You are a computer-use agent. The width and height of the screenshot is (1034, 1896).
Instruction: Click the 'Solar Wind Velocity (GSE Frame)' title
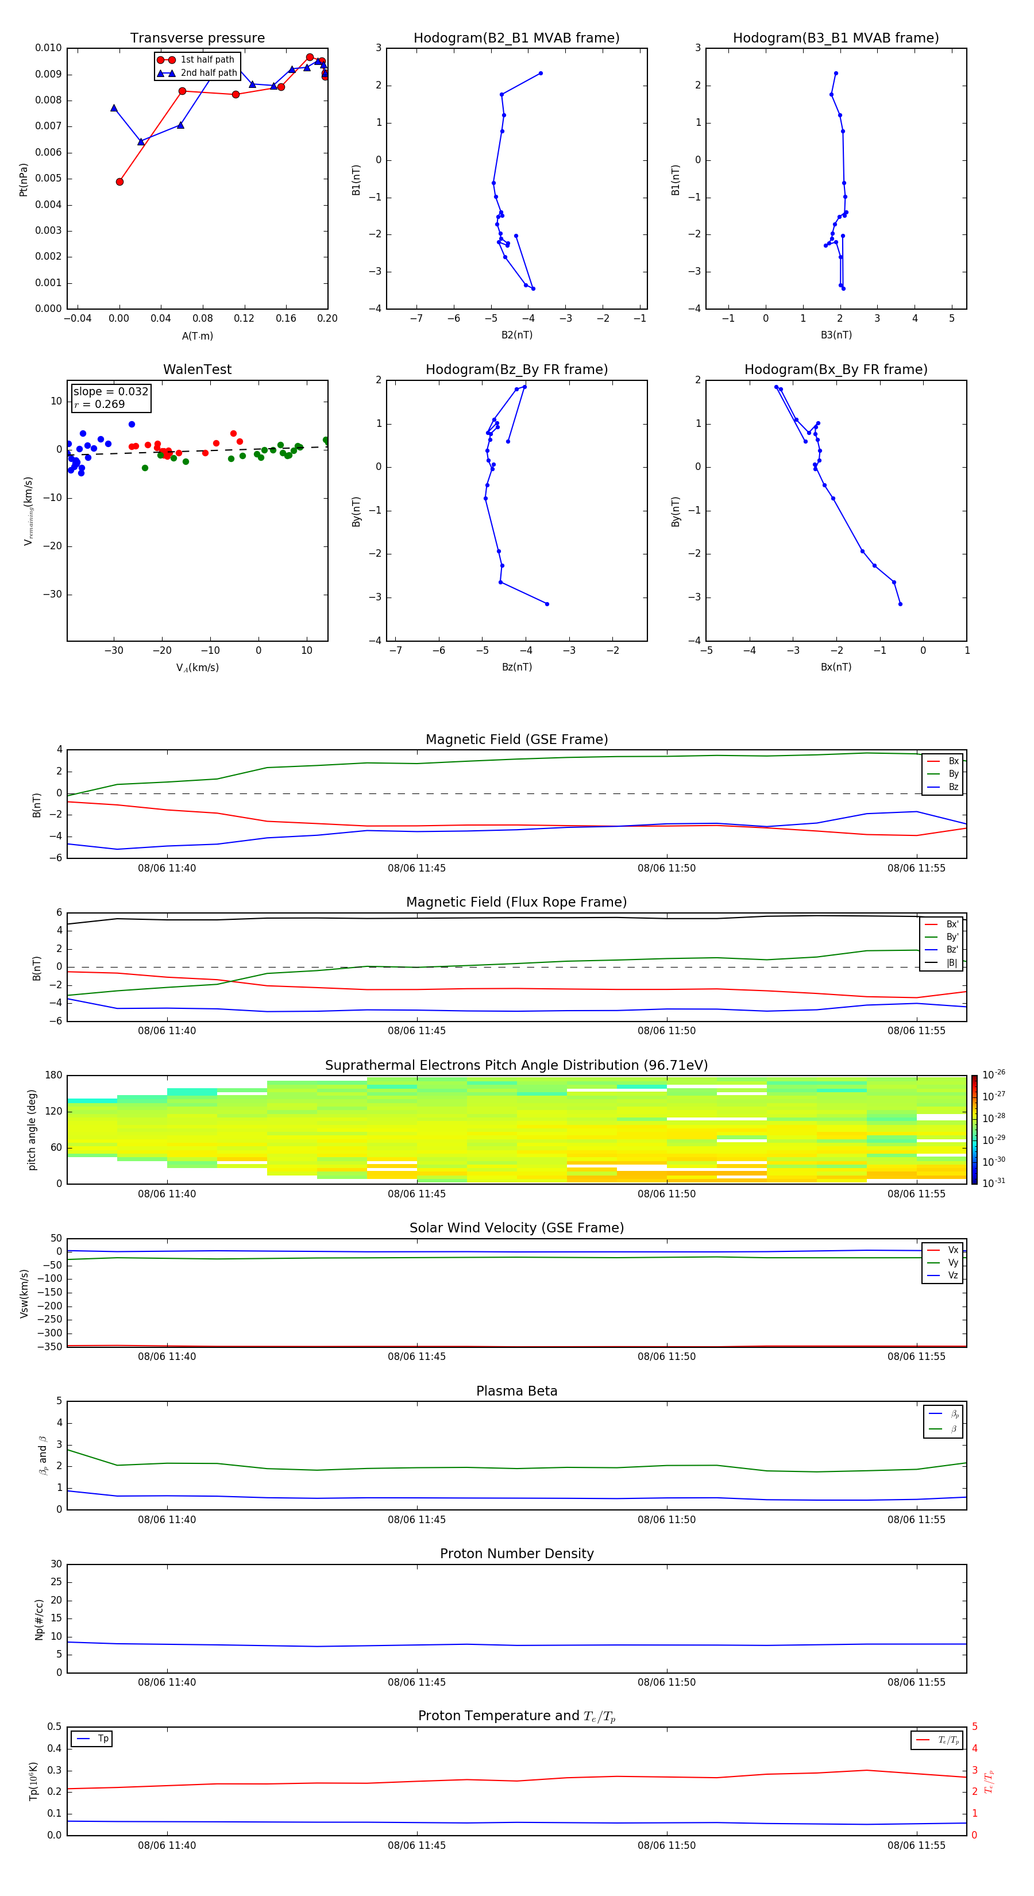pos(516,1228)
